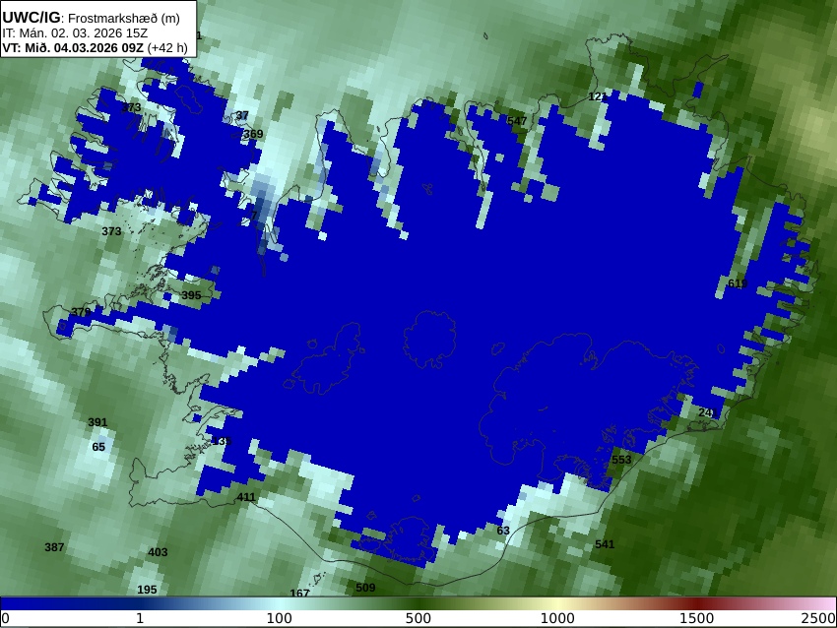
Task: Click the '(+42 h)' forecast offset text
Action: coord(167,47)
